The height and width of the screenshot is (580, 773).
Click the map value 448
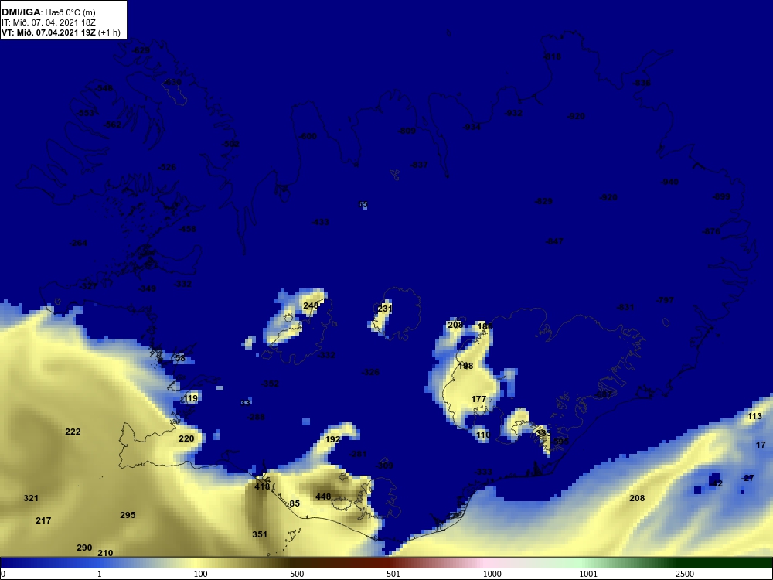[323, 496]
